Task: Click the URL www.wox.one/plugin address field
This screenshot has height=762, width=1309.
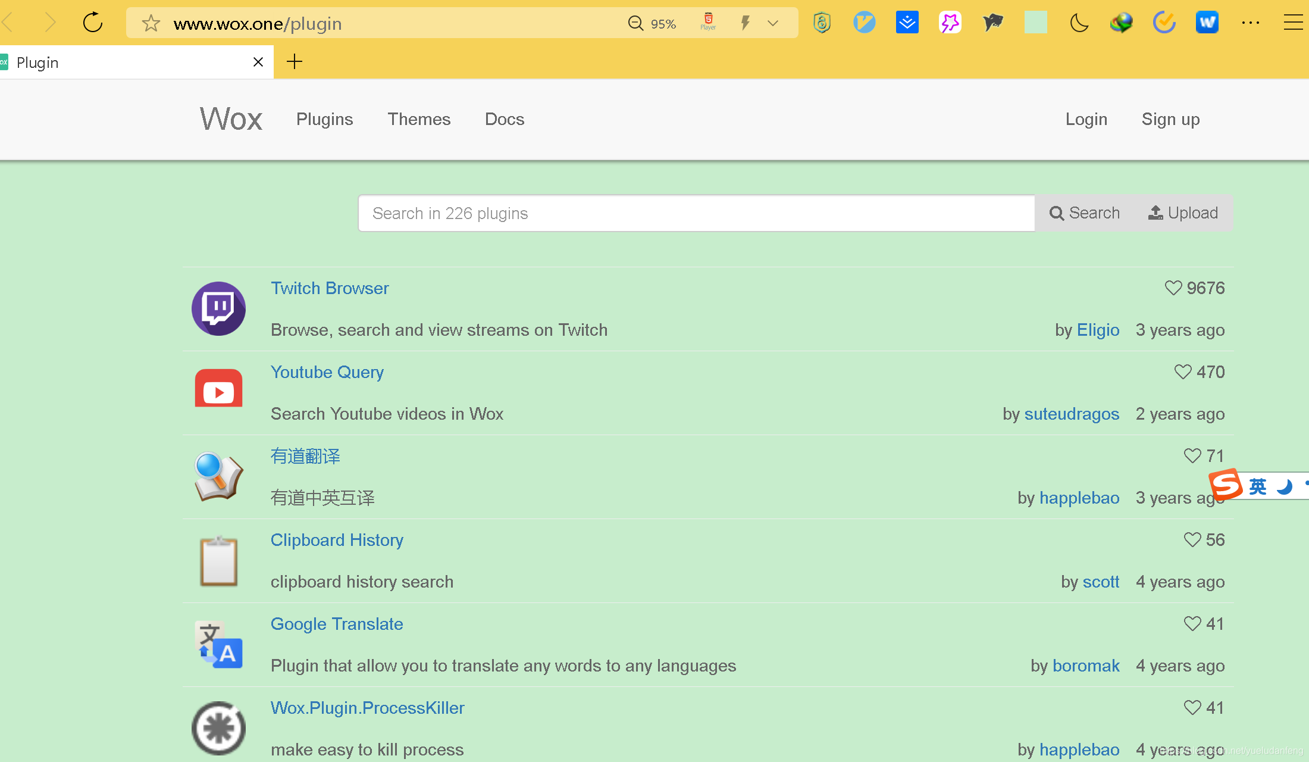Action: (258, 24)
